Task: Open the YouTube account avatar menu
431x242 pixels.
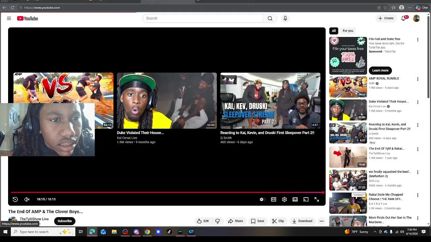Action: pos(417,18)
